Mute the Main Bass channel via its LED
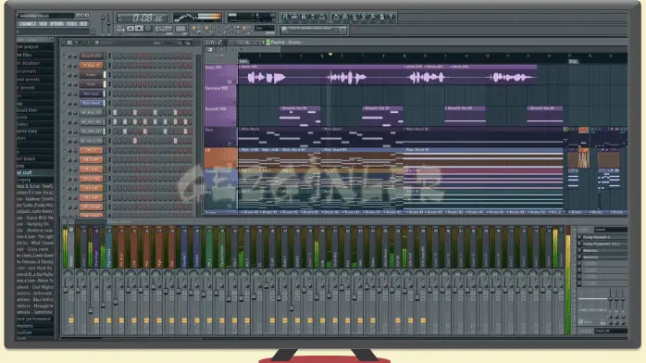The width and height of the screenshot is (646, 363). pyautogui.click(x=64, y=94)
